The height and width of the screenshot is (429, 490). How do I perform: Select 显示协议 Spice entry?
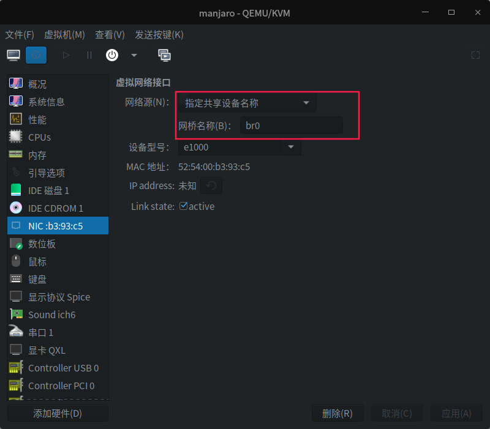click(58, 297)
